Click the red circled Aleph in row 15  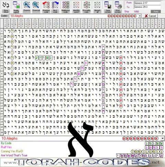point(121,106)
